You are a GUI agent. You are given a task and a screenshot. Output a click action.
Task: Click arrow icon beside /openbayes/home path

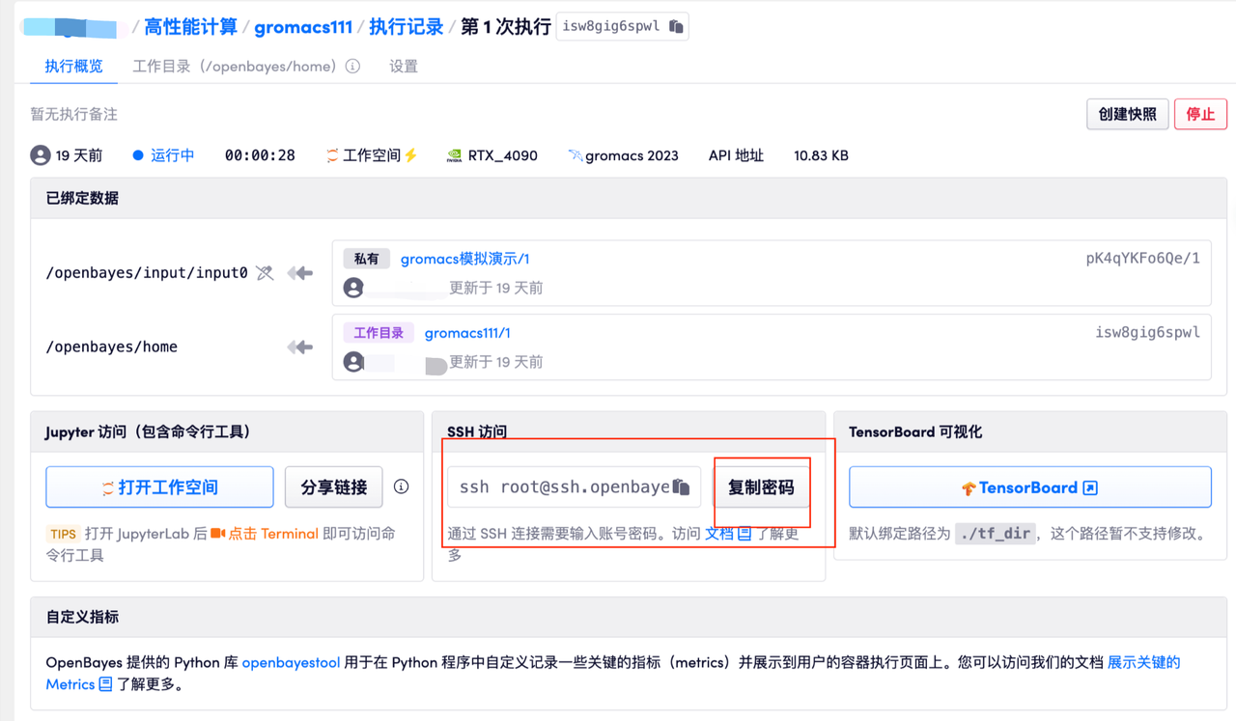click(x=299, y=347)
